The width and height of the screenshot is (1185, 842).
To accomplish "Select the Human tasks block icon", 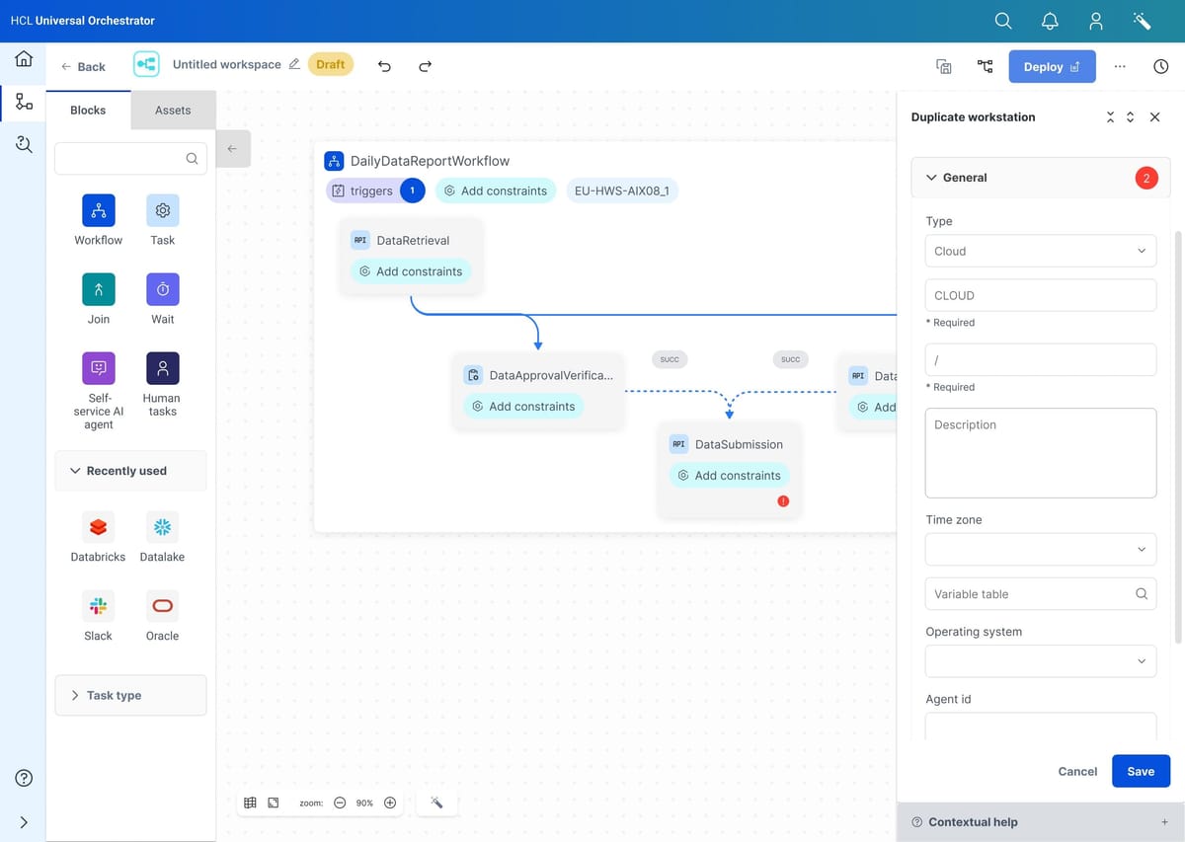I will coord(163,368).
